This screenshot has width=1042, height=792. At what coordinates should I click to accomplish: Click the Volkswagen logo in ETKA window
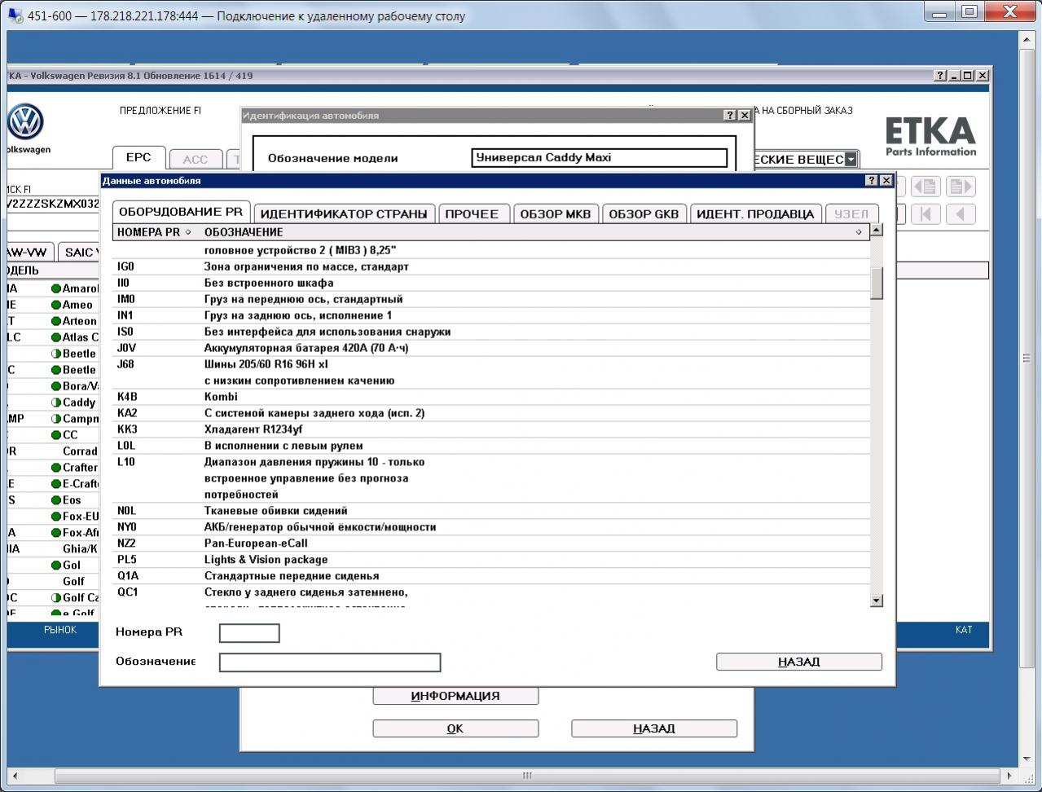(25, 123)
